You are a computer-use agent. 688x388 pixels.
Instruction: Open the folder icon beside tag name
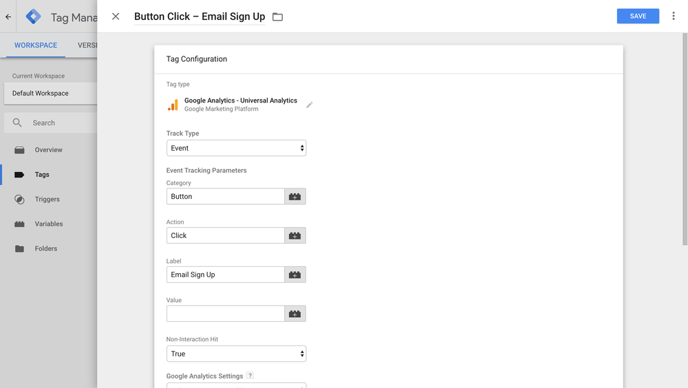(277, 17)
